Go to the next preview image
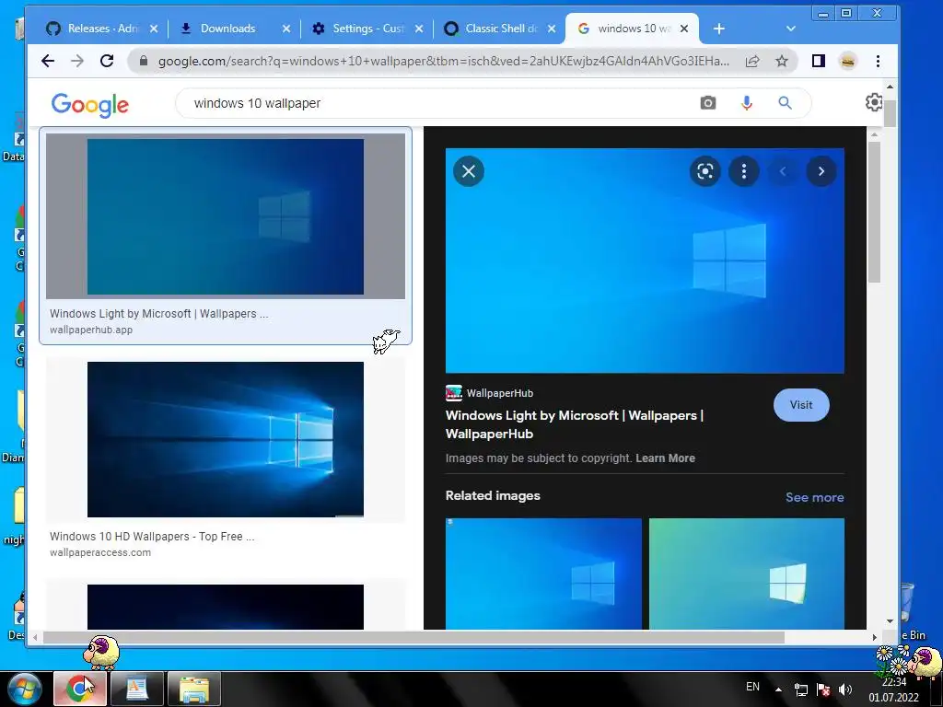 coord(821,171)
